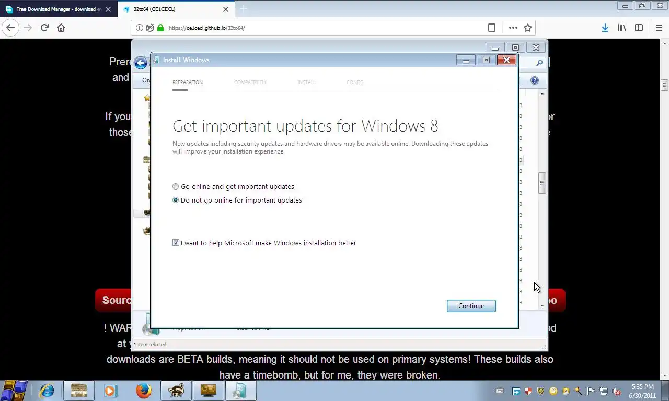Click Explorer search magnifier icon
The height and width of the screenshot is (401, 669).
[x=540, y=63]
